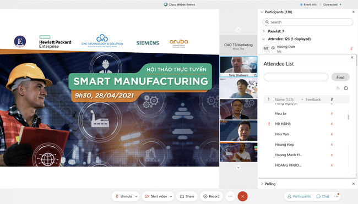Click the panel options ellipsis next to Chat
Image resolution: width=358 pixels, height=204 pixels.
(x=337, y=196)
